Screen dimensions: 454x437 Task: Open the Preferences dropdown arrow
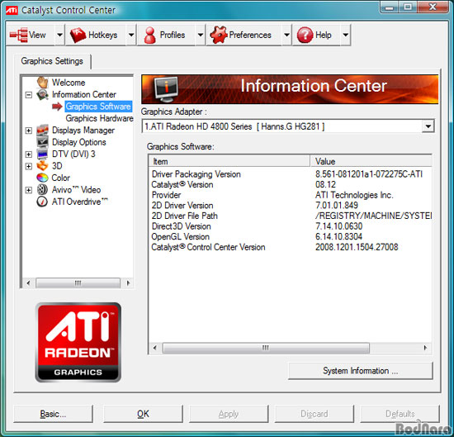[286, 35]
